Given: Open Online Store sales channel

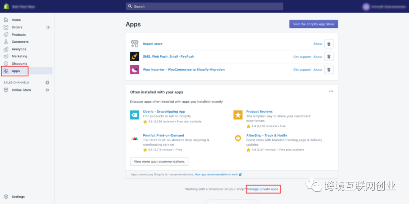Looking at the screenshot, I should (x=21, y=90).
